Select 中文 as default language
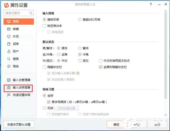Image resolution: width=170 pixels, height=131 pixels. pyautogui.click(x=59, y=61)
